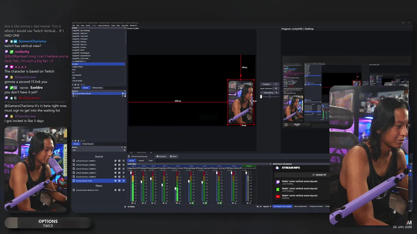Switch to Vertical Sources tab
Screen dimensions: 417x234
88,144
